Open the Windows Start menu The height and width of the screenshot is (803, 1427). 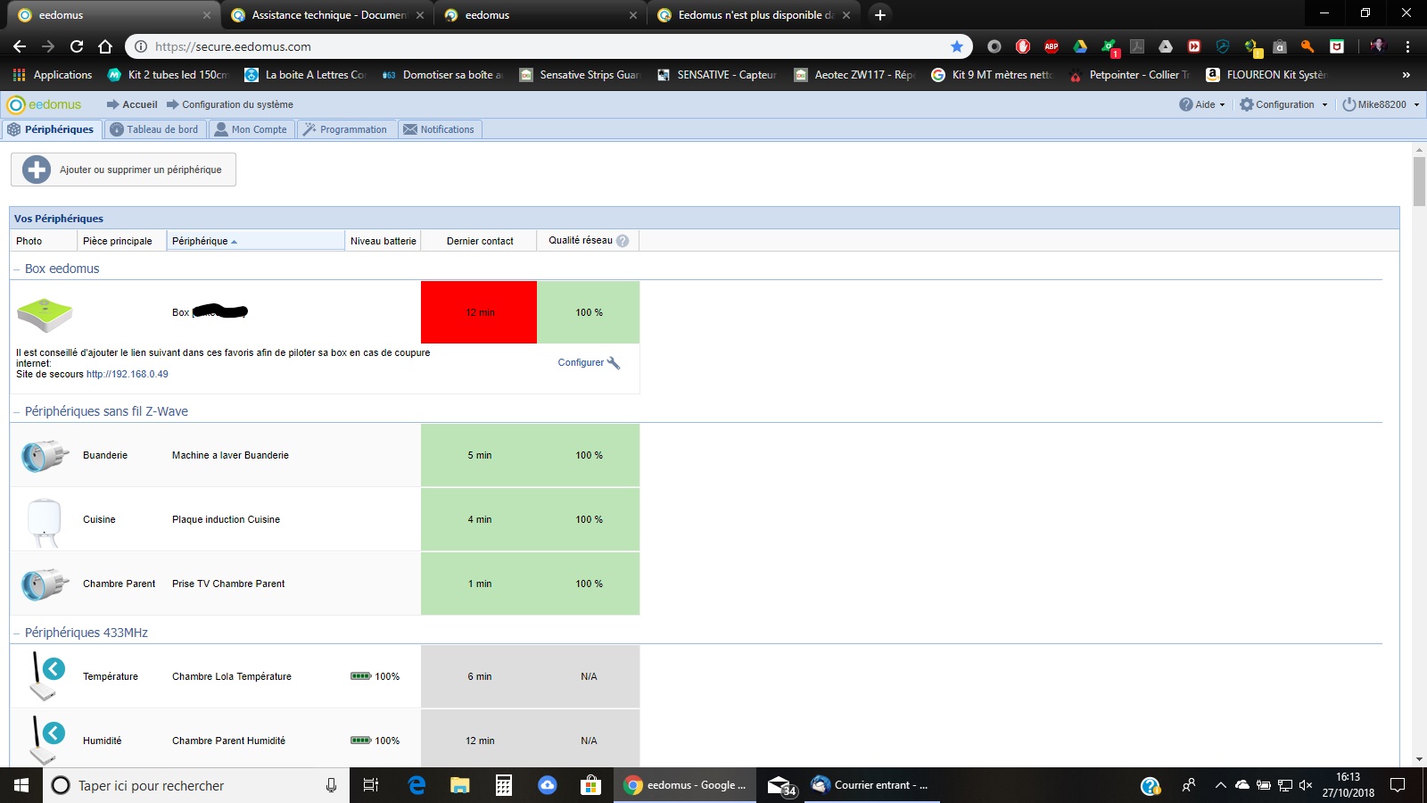point(21,785)
